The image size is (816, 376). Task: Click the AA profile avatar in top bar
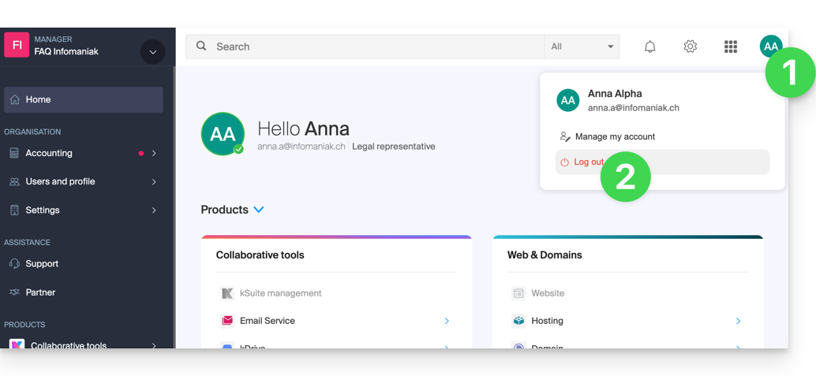pos(771,47)
